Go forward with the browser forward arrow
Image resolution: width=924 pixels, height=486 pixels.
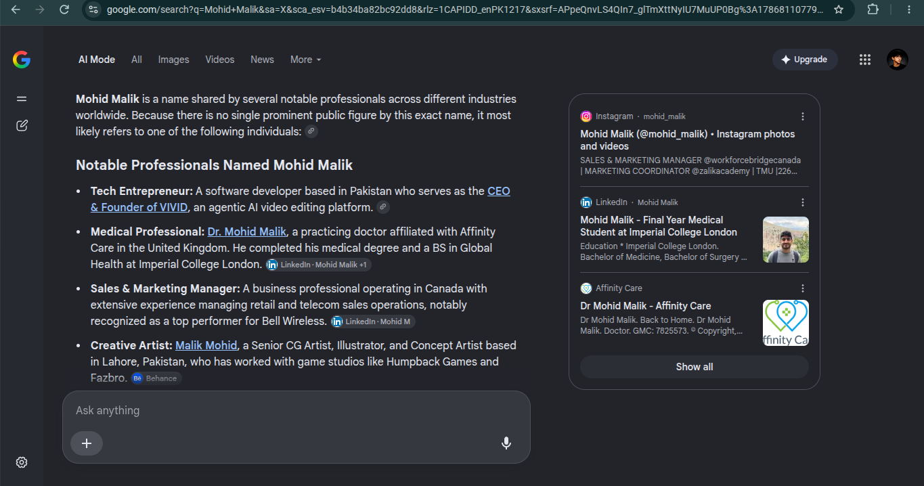coord(40,9)
